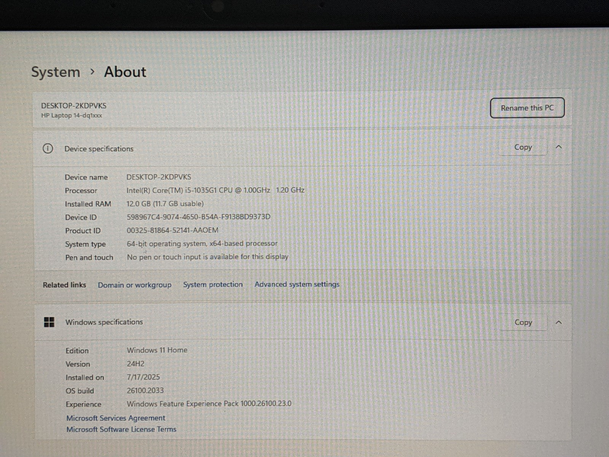Click the Device specifications header title
The image size is (609, 457).
(99, 149)
